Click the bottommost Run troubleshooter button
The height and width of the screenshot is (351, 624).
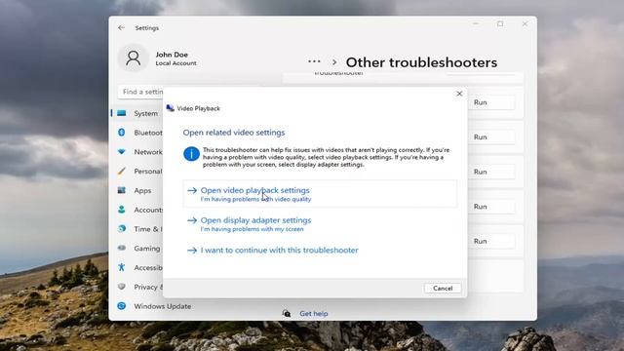click(x=491, y=241)
